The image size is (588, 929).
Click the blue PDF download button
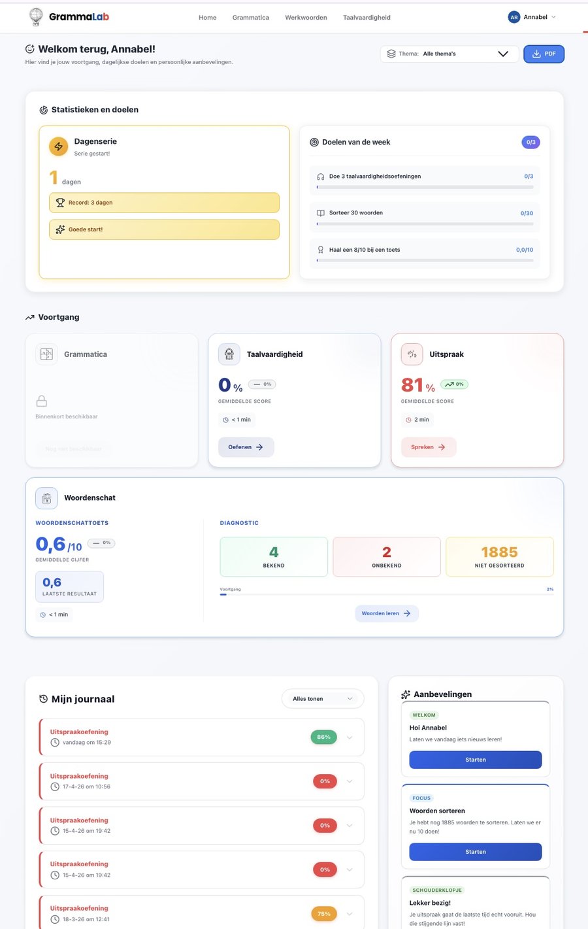click(544, 54)
